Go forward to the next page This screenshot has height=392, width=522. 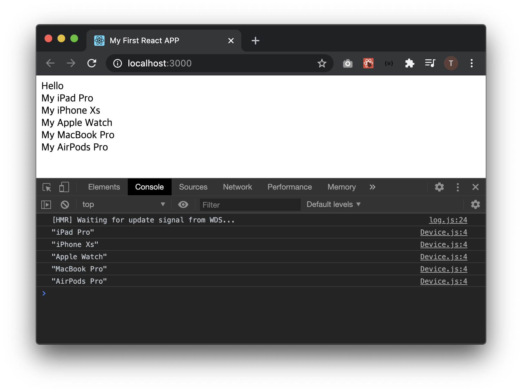tap(71, 63)
